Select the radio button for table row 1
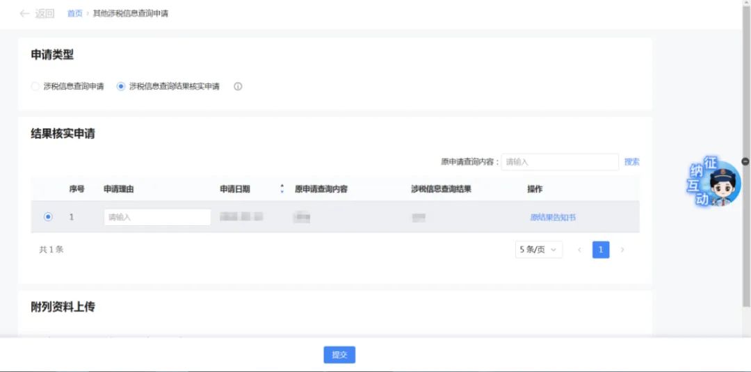This screenshot has height=372, width=751. (x=48, y=217)
